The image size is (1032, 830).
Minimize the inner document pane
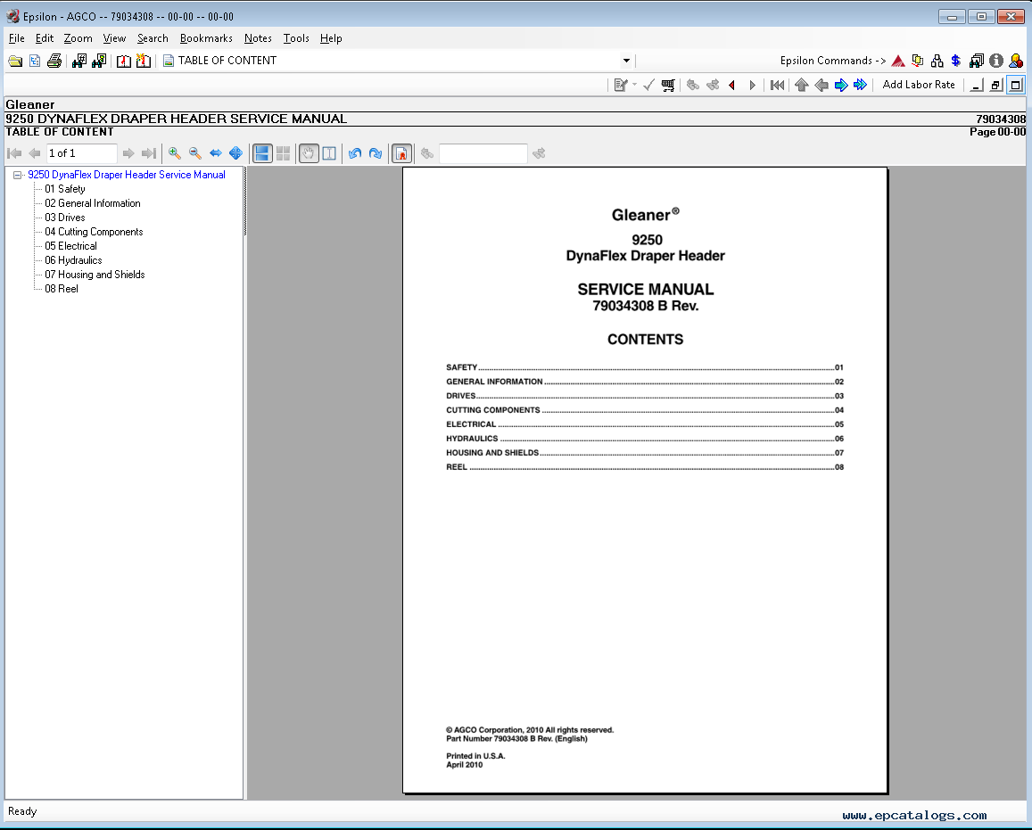click(977, 85)
